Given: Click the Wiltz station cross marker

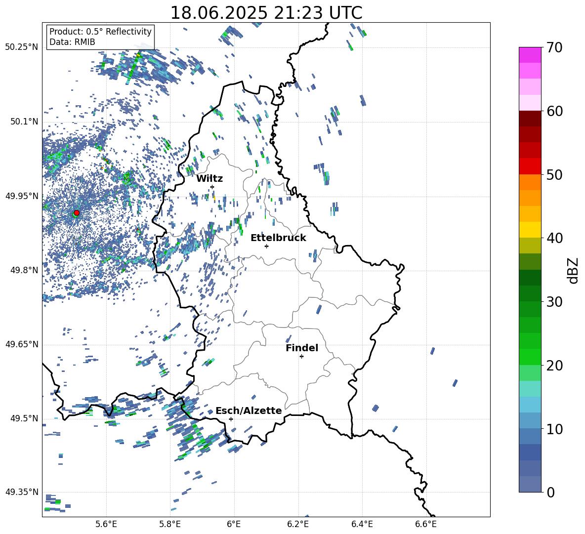Looking at the screenshot, I should [x=212, y=187].
